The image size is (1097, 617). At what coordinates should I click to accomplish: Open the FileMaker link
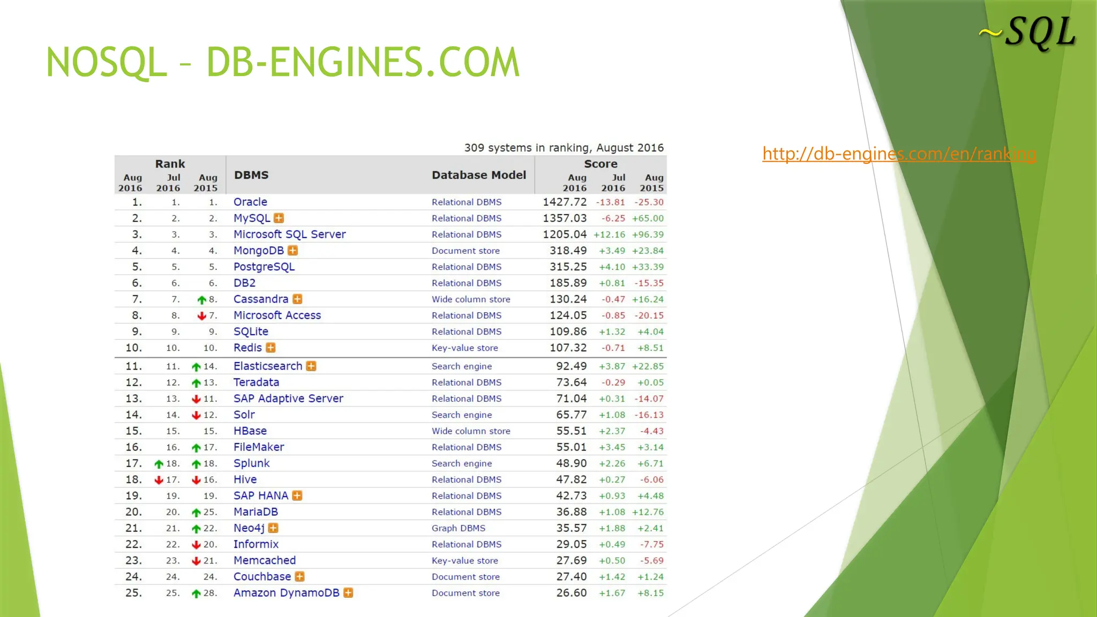click(259, 447)
